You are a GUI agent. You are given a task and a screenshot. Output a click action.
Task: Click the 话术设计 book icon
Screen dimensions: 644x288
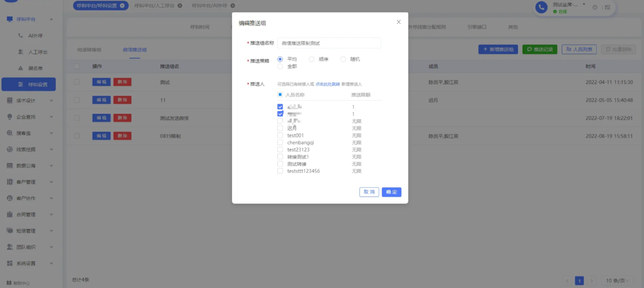point(9,101)
